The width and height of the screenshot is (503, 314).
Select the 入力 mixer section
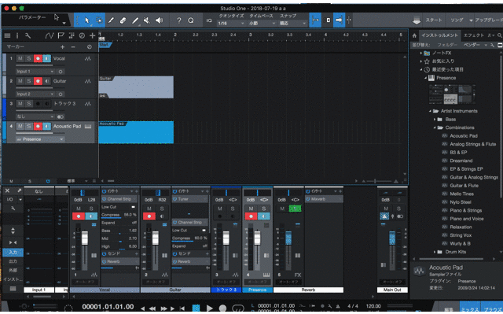[13, 253]
